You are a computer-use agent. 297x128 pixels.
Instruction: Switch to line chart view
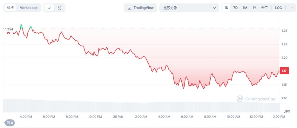pos(49,8)
